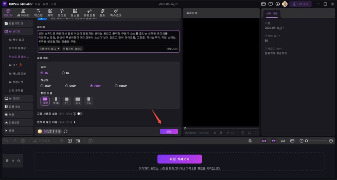The height and width of the screenshot is (180, 337).
Task: Open the 프롬프트 태그 dropdown
Action: pos(49,49)
